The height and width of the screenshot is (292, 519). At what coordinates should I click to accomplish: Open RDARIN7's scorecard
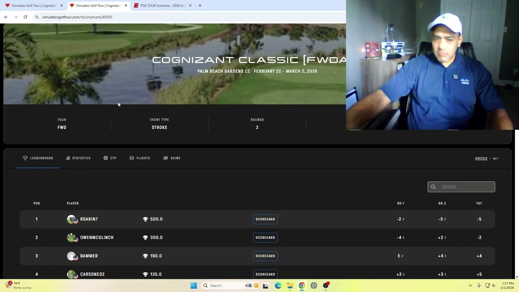[x=265, y=219]
